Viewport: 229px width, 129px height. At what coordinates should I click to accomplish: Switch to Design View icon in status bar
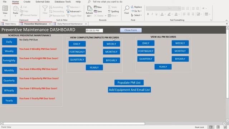pyautogui.click(x=225, y=127)
